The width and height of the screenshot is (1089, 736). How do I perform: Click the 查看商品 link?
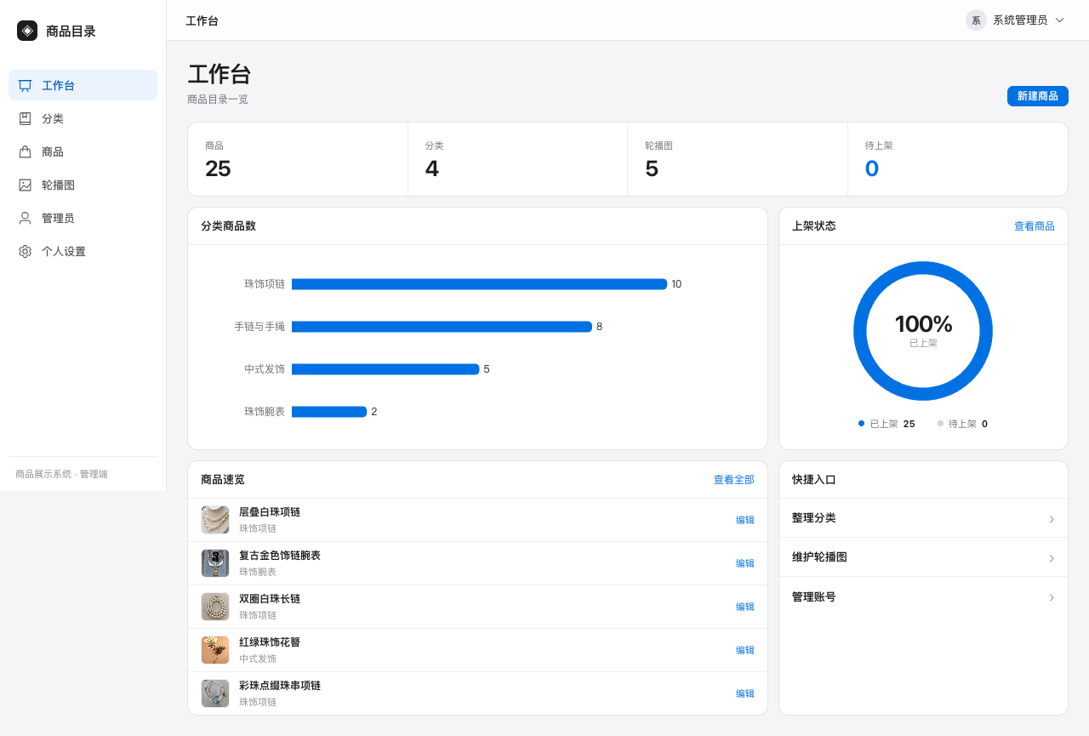(x=1034, y=226)
